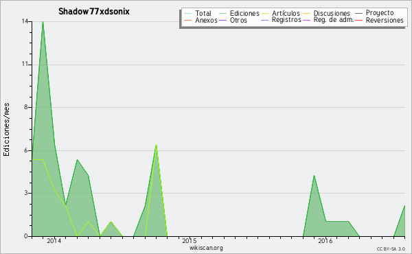Click the y-axis value 3
Viewport: 412px width, 254px height.
click(26, 193)
